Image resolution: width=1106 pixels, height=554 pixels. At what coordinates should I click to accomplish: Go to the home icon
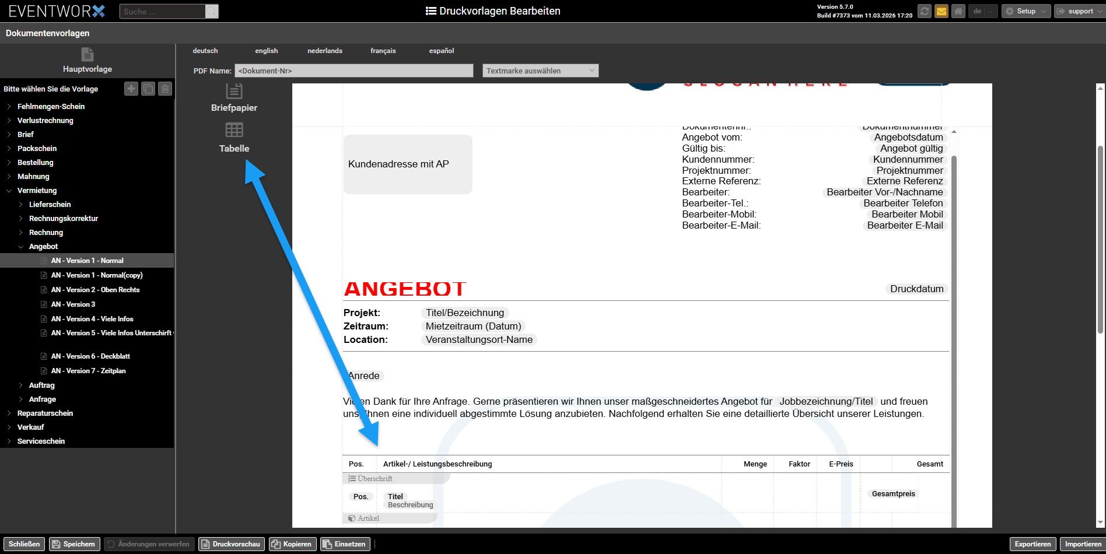[958, 11]
